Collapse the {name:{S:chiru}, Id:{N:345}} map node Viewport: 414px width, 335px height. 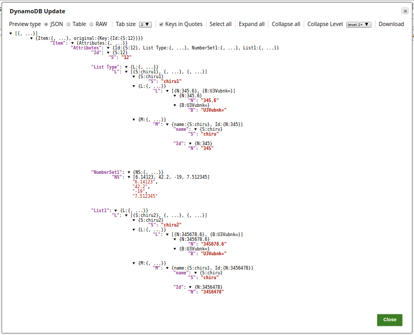[x=167, y=124]
